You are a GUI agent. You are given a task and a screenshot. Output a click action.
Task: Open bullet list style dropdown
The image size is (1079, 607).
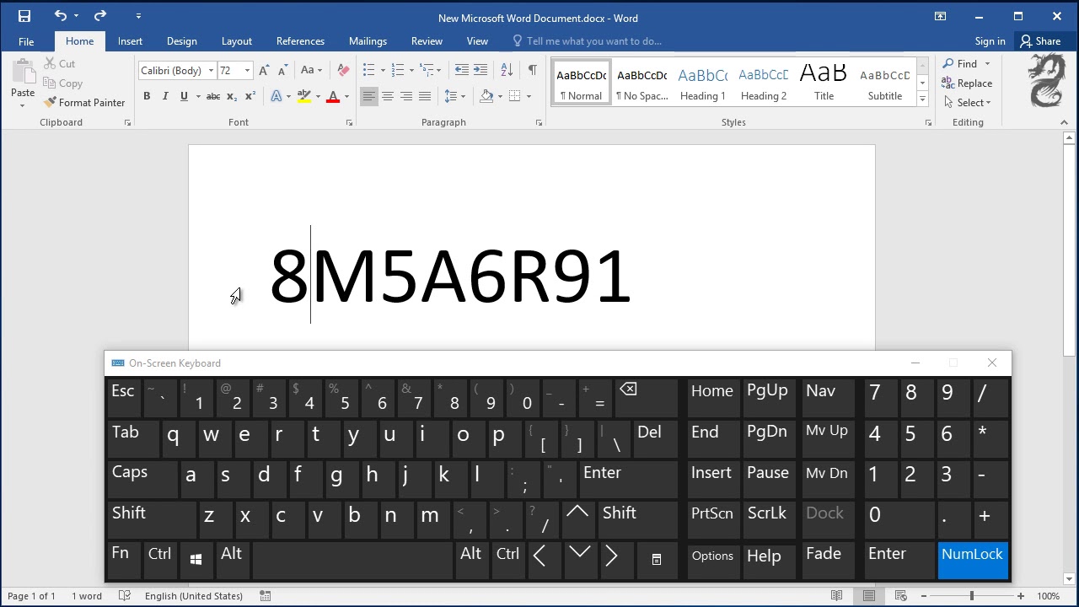coord(383,71)
